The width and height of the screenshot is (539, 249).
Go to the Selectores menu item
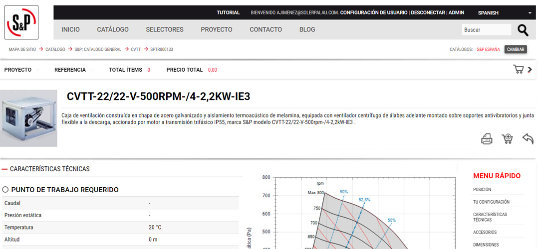165,30
